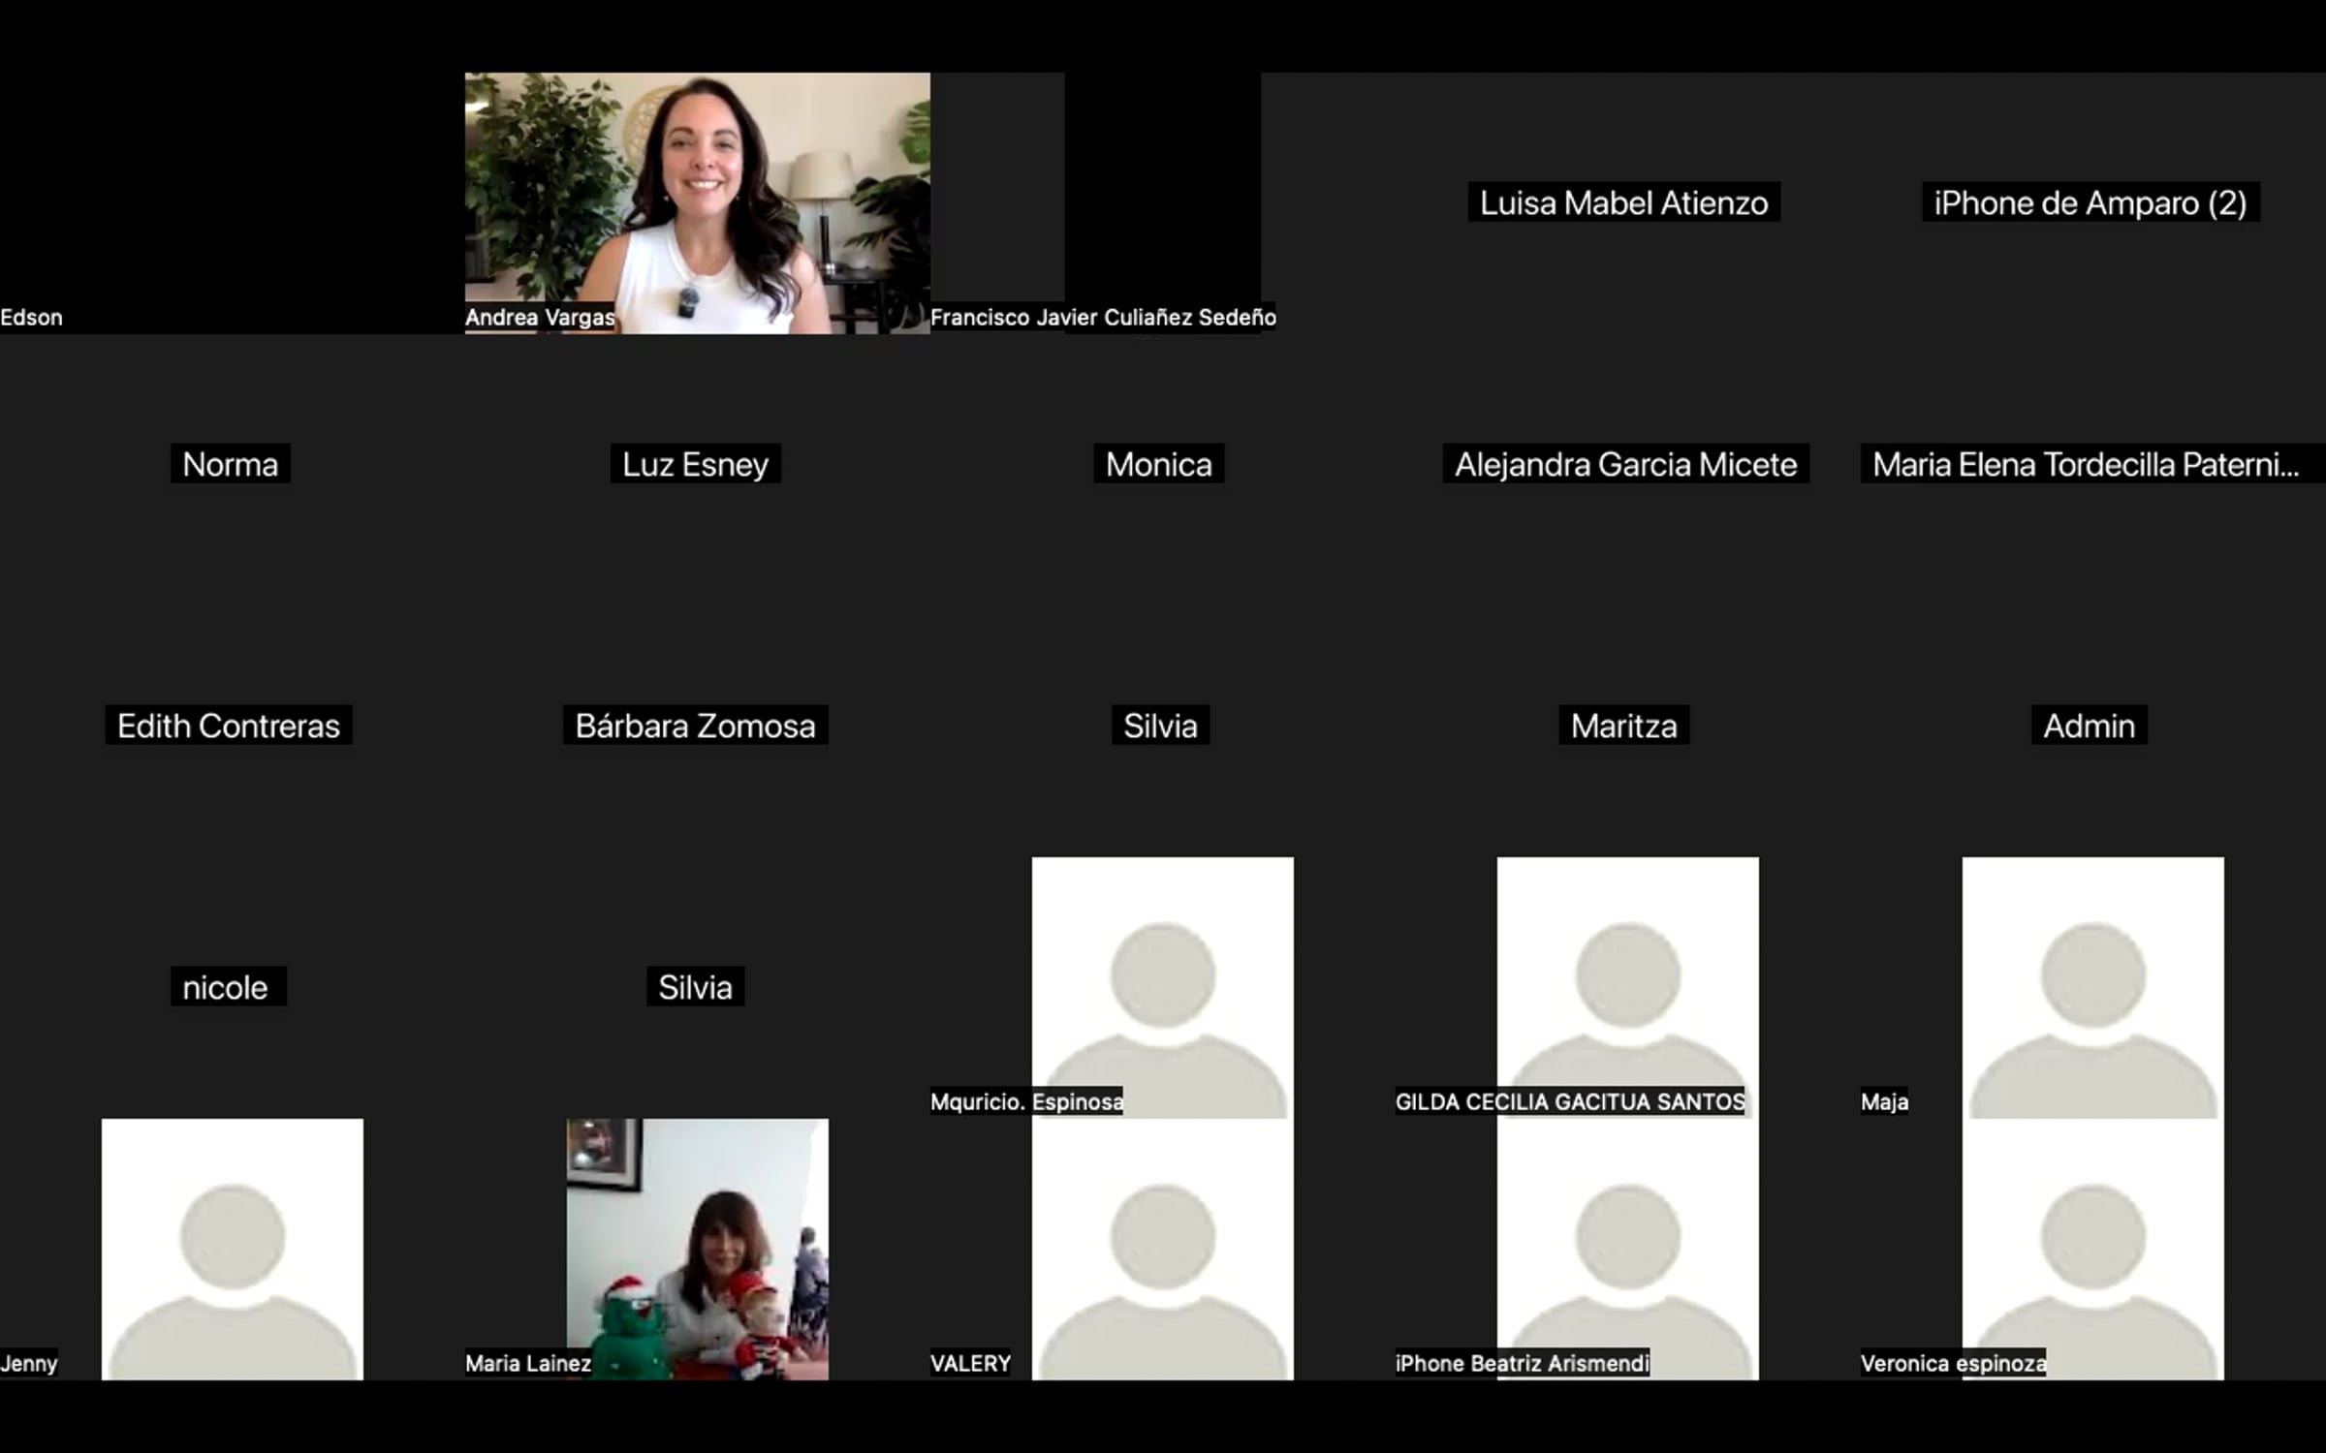
Task: Click the iPhone Beatriz Arismendi caption
Action: [1523, 1363]
